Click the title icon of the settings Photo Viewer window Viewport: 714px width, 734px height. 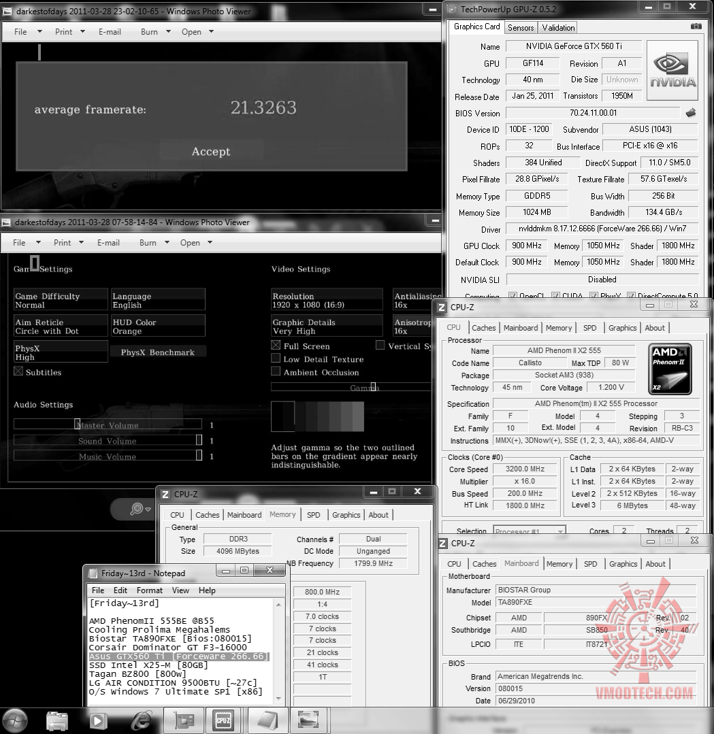click(6, 222)
